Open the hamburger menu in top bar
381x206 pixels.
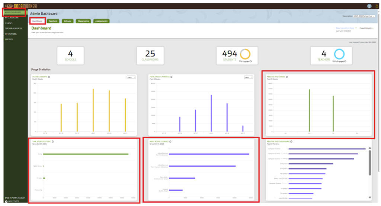(x=377, y=6)
